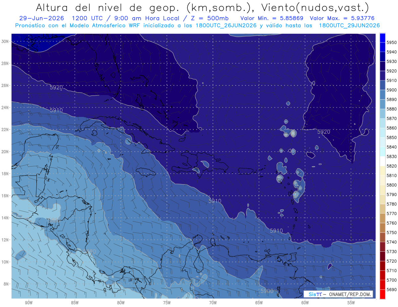The height and width of the screenshot is (307, 398).
Task: Click the '9:00 am Hora Local' text
Action: 146,18
